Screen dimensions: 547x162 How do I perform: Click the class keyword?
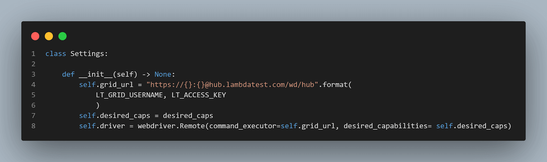pos(56,54)
